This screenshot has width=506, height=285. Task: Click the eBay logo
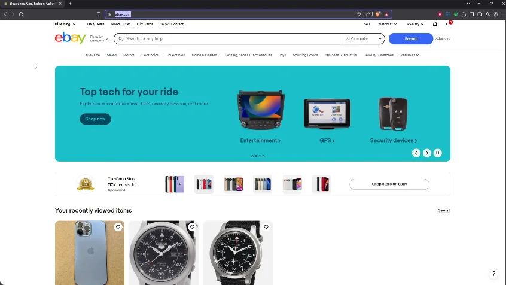(x=70, y=38)
